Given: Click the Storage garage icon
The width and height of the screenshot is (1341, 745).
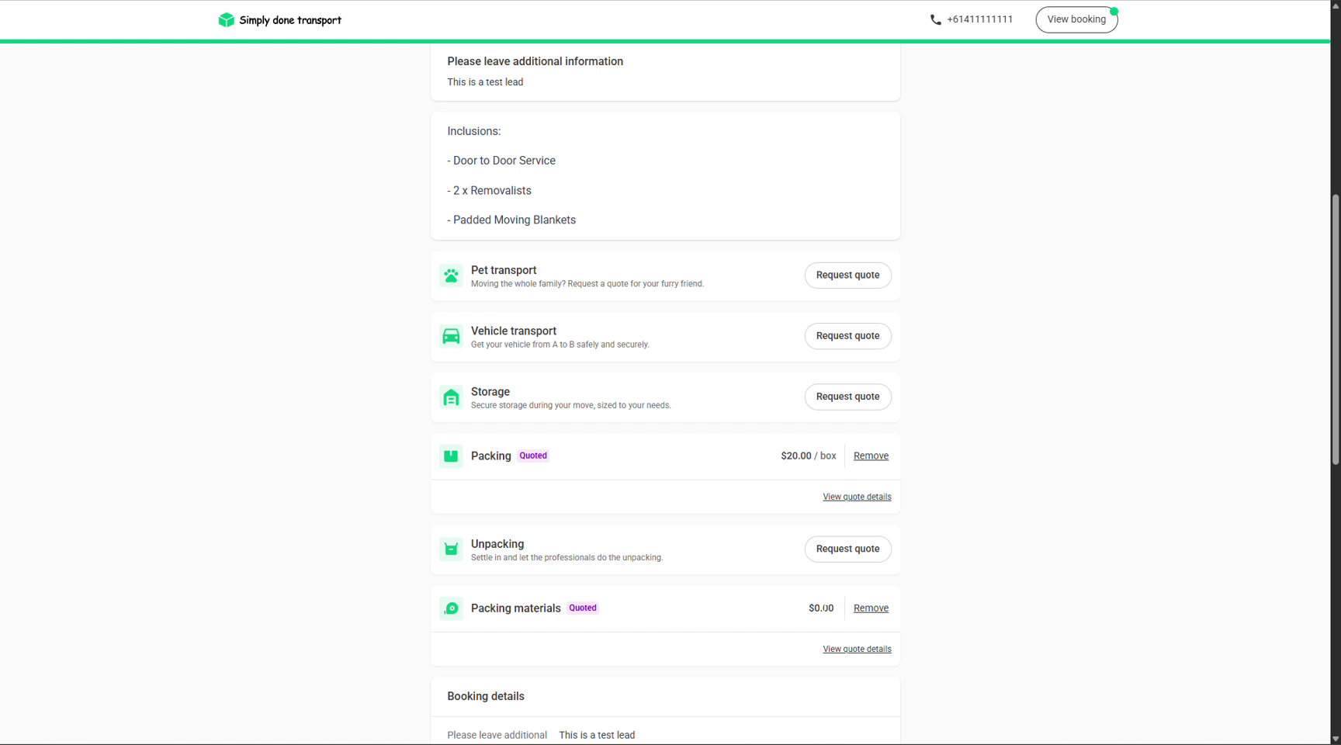Looking at the screenshot, I should (x=451, y=397).
